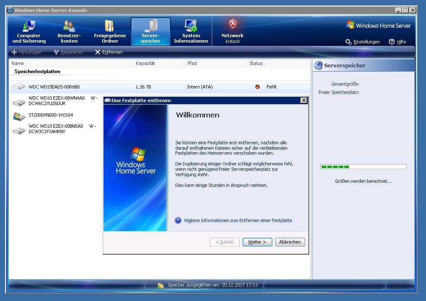Select the WDC WD15EADS-00R6B0 disk row
Viewport: 426px width, 301px height.
54,87
